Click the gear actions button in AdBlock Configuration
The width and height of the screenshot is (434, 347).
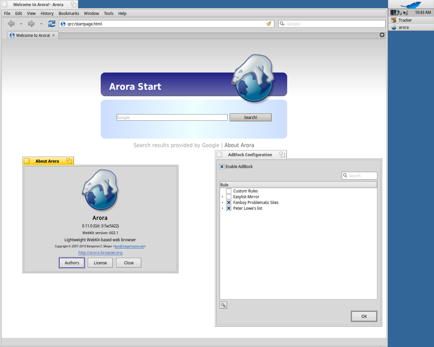click(223, 305)
